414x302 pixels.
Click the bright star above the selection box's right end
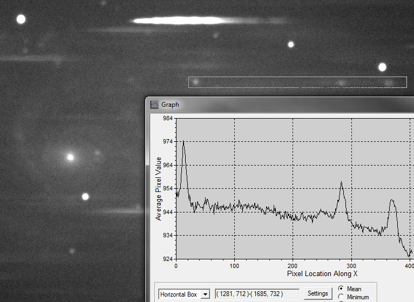[382, 67]
